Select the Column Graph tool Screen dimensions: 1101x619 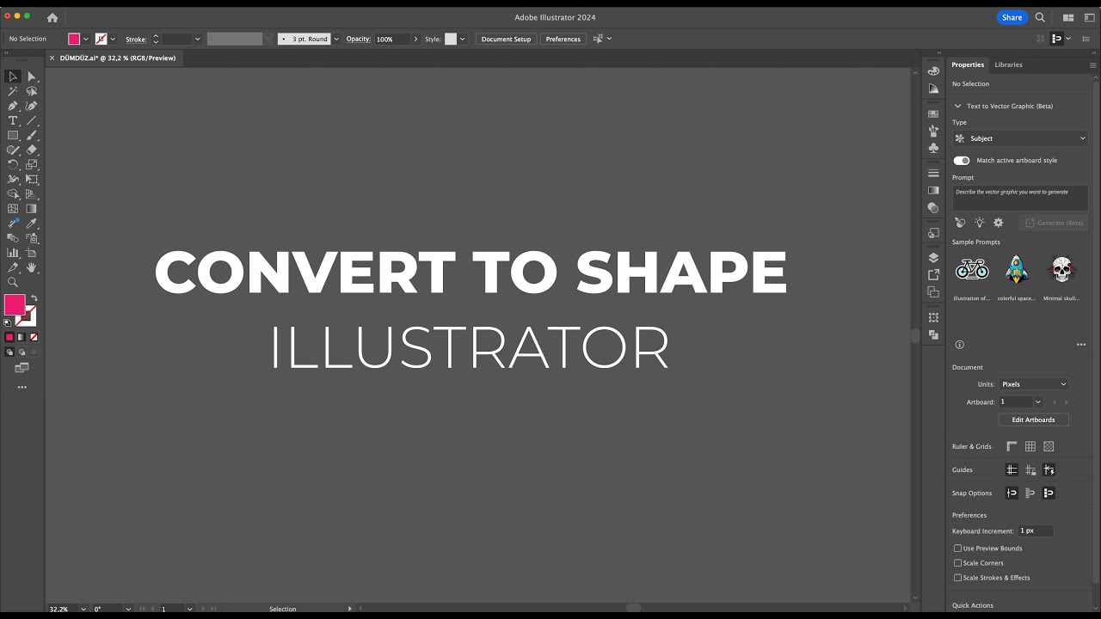13,253
